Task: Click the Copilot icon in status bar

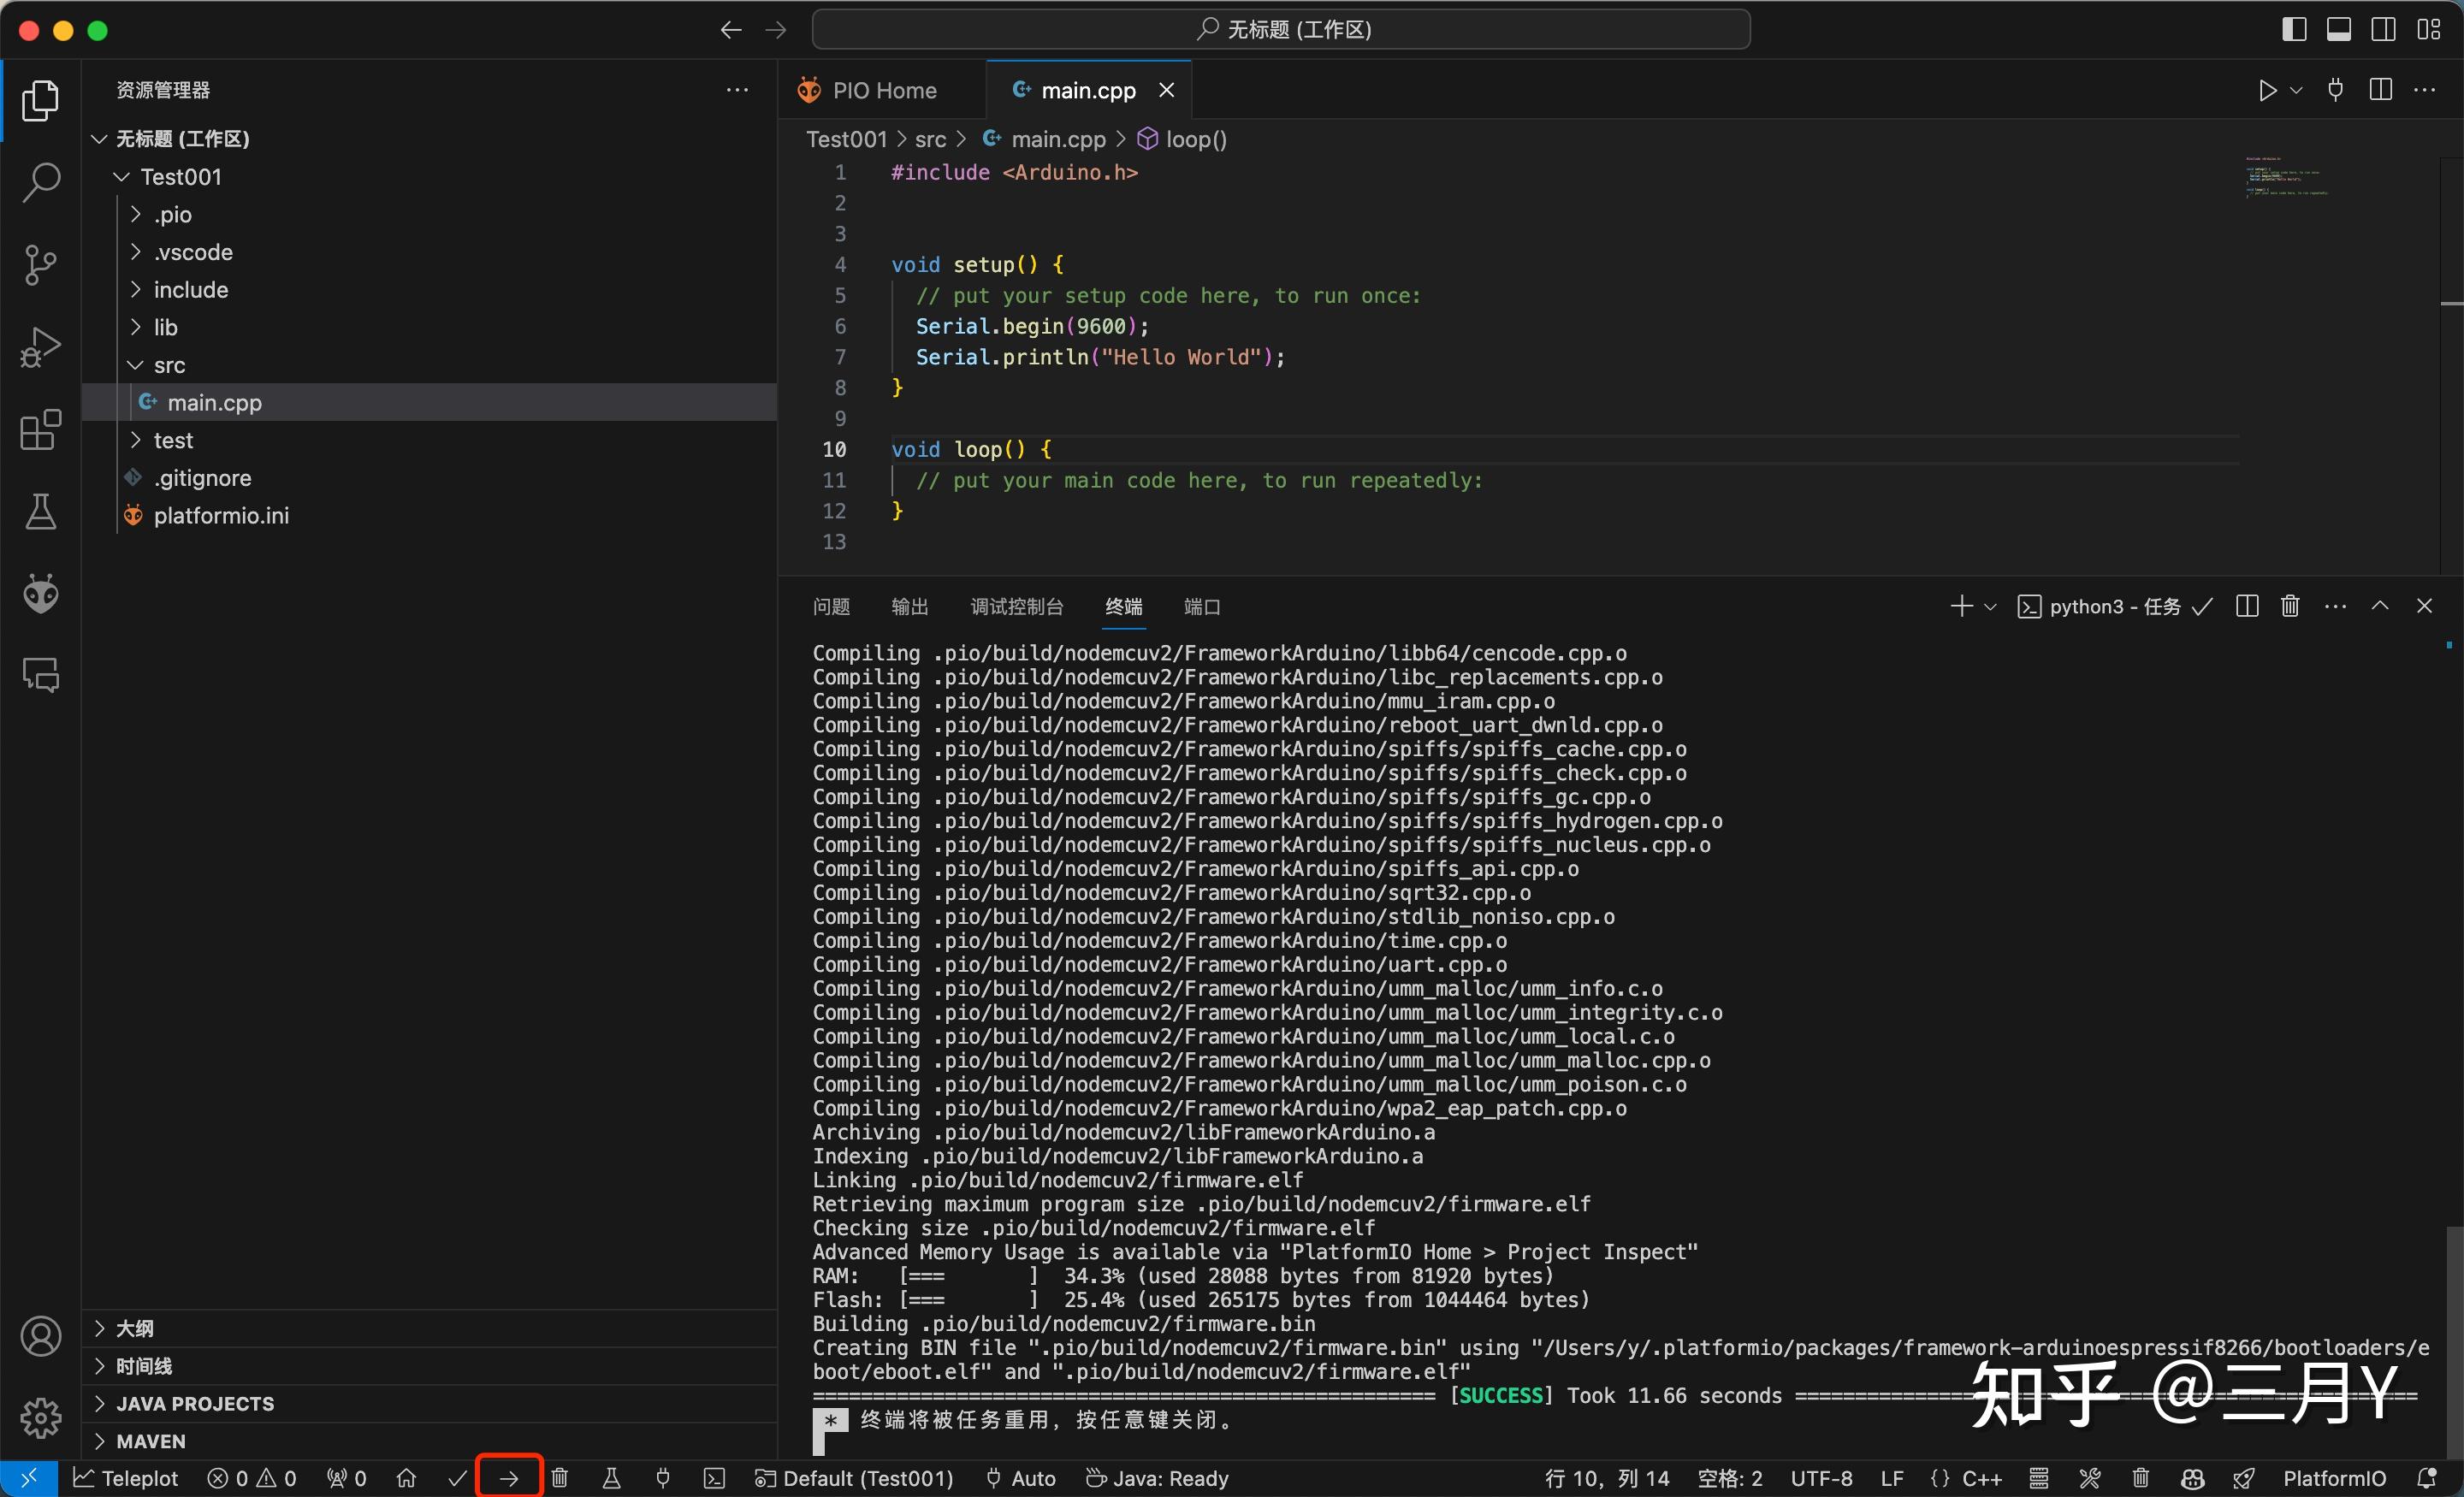Action: point(2192,1478)
